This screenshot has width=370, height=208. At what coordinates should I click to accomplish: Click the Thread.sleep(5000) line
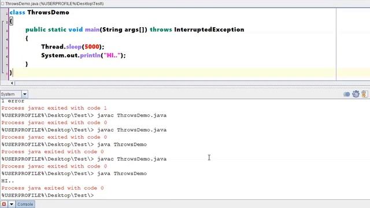pyautogui.click(x=73, y=47)
